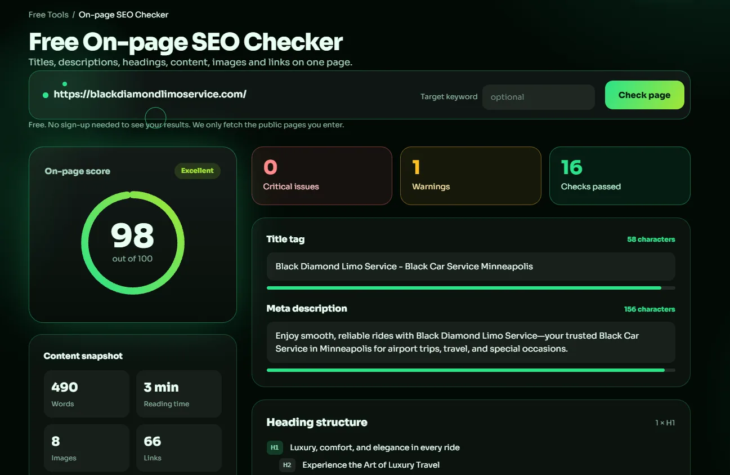Image resolution: width=730 pixels, height=475 pixels.
Task: Focus the Target keyword input field
Action: click(538, 97)
